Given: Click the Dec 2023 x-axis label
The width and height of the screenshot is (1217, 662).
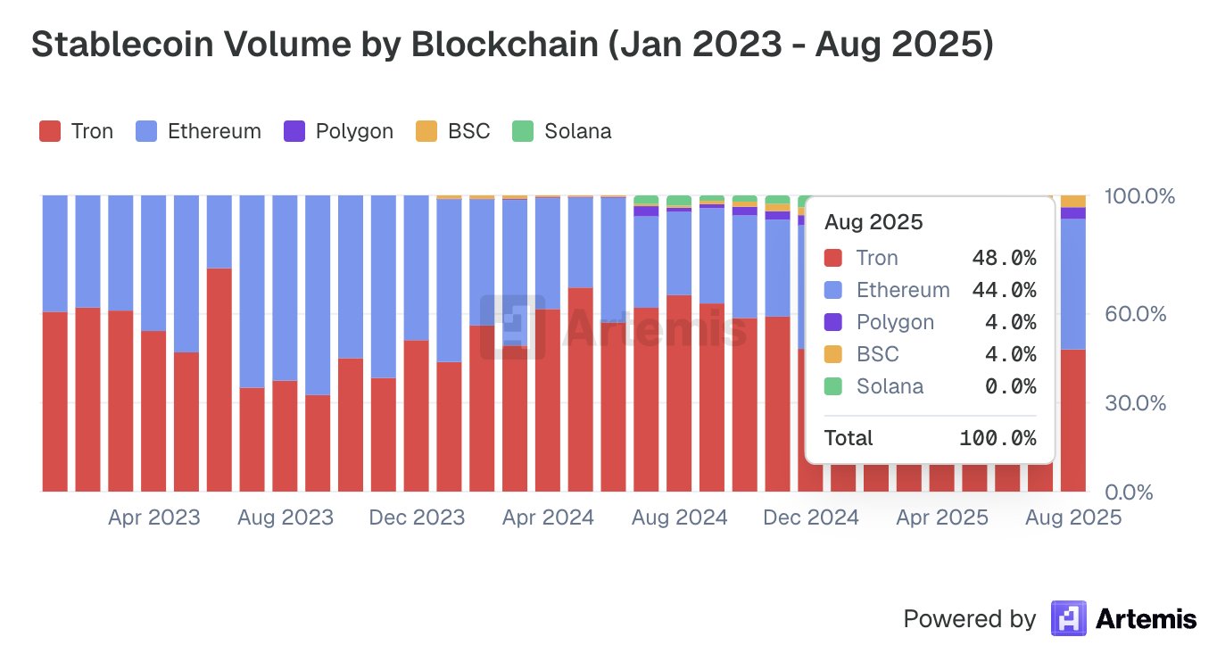Looking at the screenshot, I should tap(417, 517).
